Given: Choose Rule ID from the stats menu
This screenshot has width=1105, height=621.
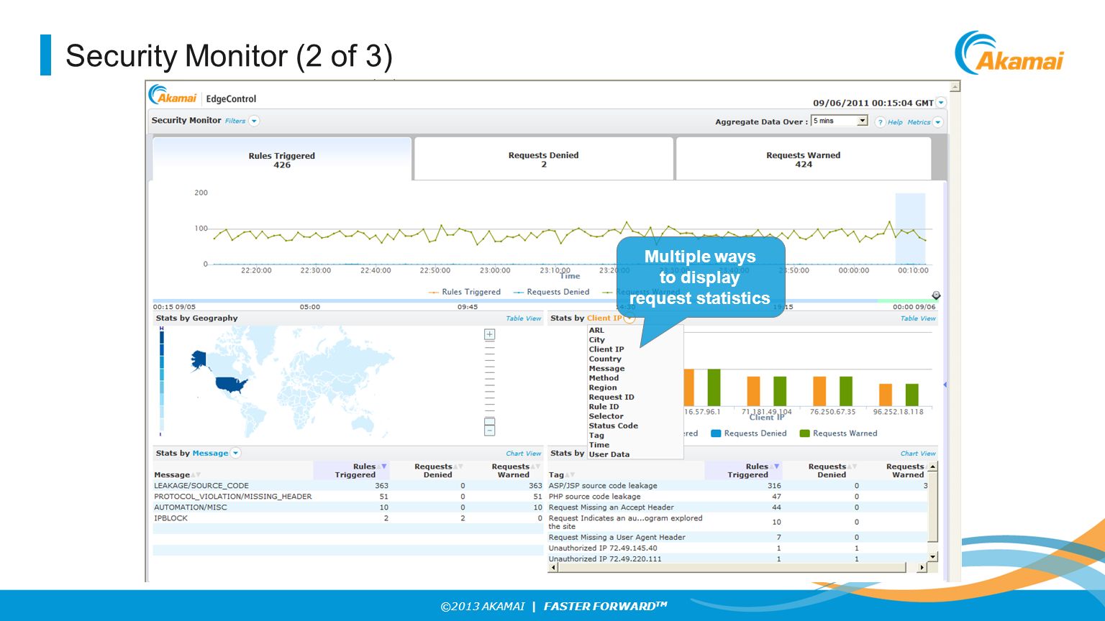Looking at the screenshot, I should pyautogui.click(x=604, y=407).
